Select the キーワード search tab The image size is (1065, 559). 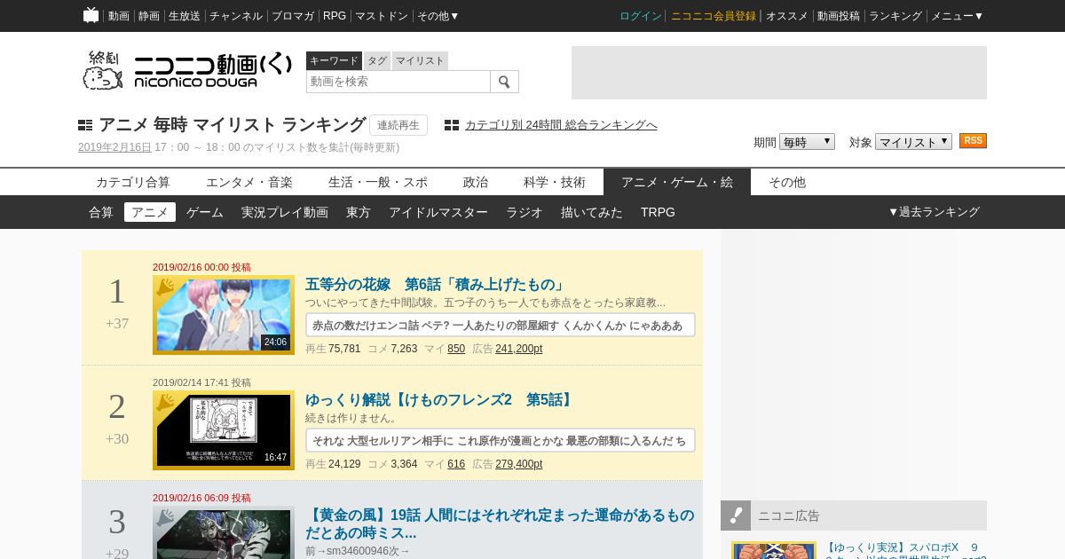[334, 60]
